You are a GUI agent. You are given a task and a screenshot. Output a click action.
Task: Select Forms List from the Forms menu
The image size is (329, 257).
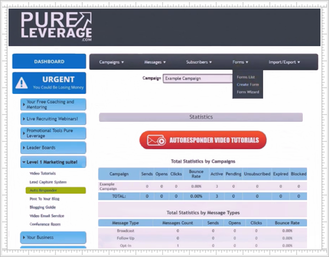[x=246, y=77]
